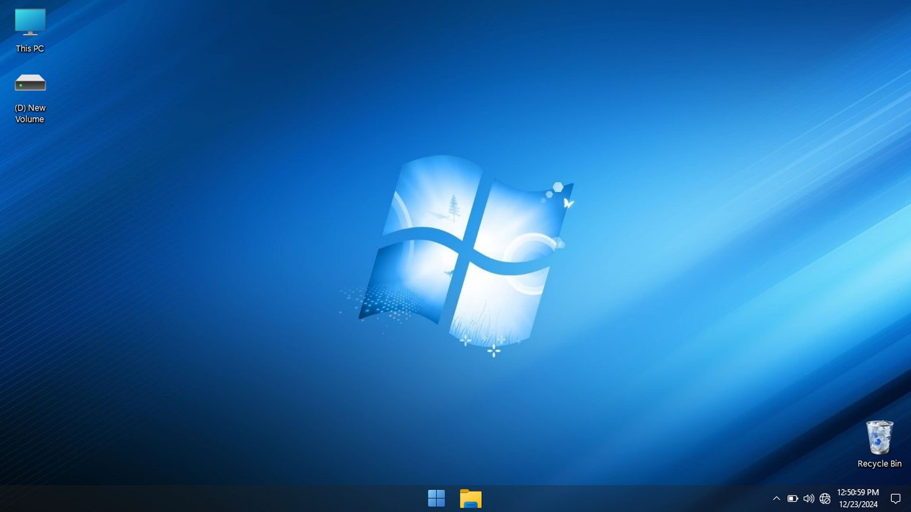Image resolution: width=911 pixels, height=512 pixels.
Task: Check the battery status icon
Action: 792,498
